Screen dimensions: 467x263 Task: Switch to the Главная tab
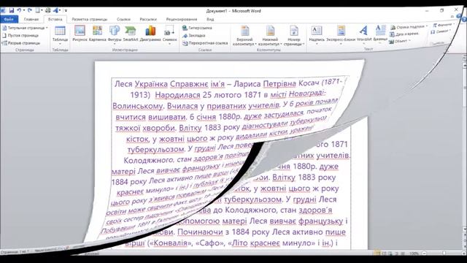[x=31, y=19]
